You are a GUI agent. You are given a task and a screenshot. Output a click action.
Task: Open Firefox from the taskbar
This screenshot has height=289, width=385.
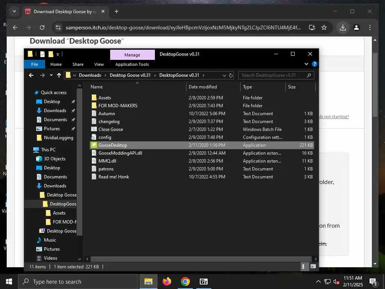167,281
